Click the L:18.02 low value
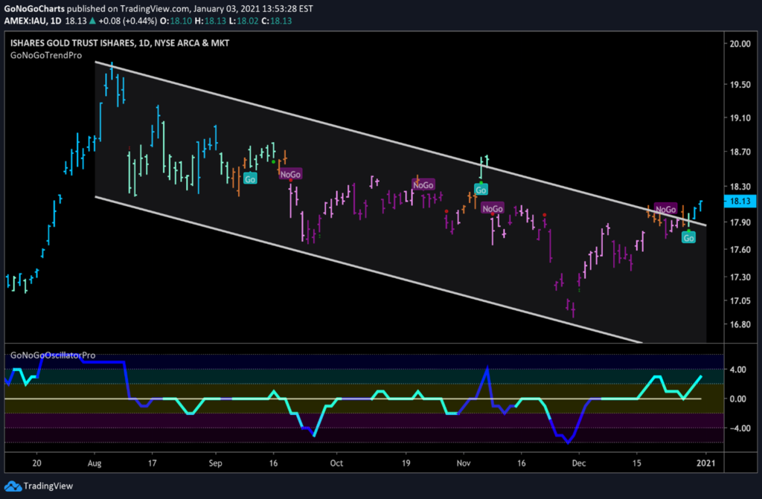Viewport: 762px width, 499px height. (x=243, y=21)
